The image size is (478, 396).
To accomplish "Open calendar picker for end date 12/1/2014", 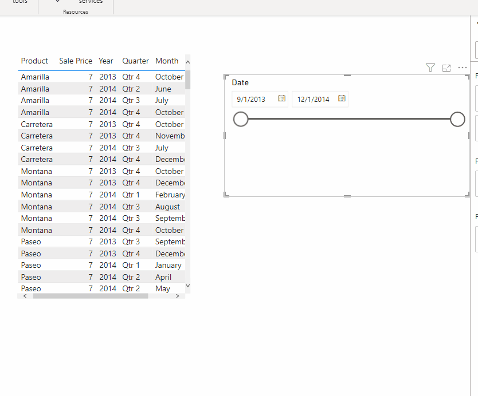I will click(342, 98).
